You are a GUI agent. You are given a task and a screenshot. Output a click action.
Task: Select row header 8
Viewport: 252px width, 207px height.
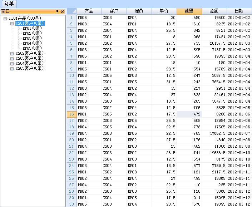(x=72, y=63)
